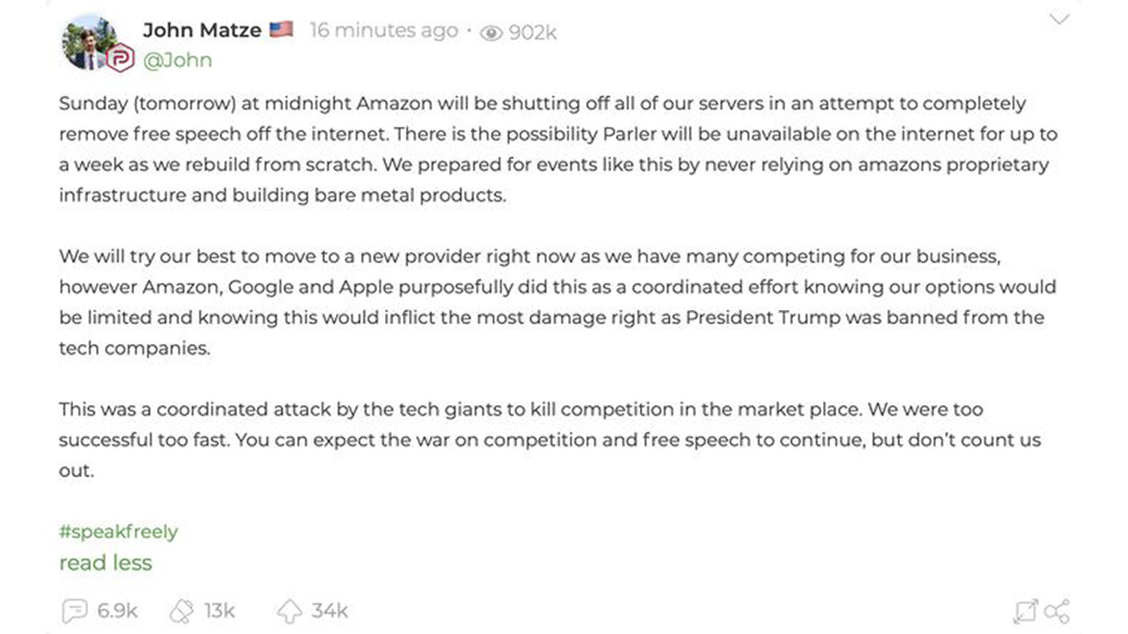Click the '6.9k' comment count

(x=115, y=610)
